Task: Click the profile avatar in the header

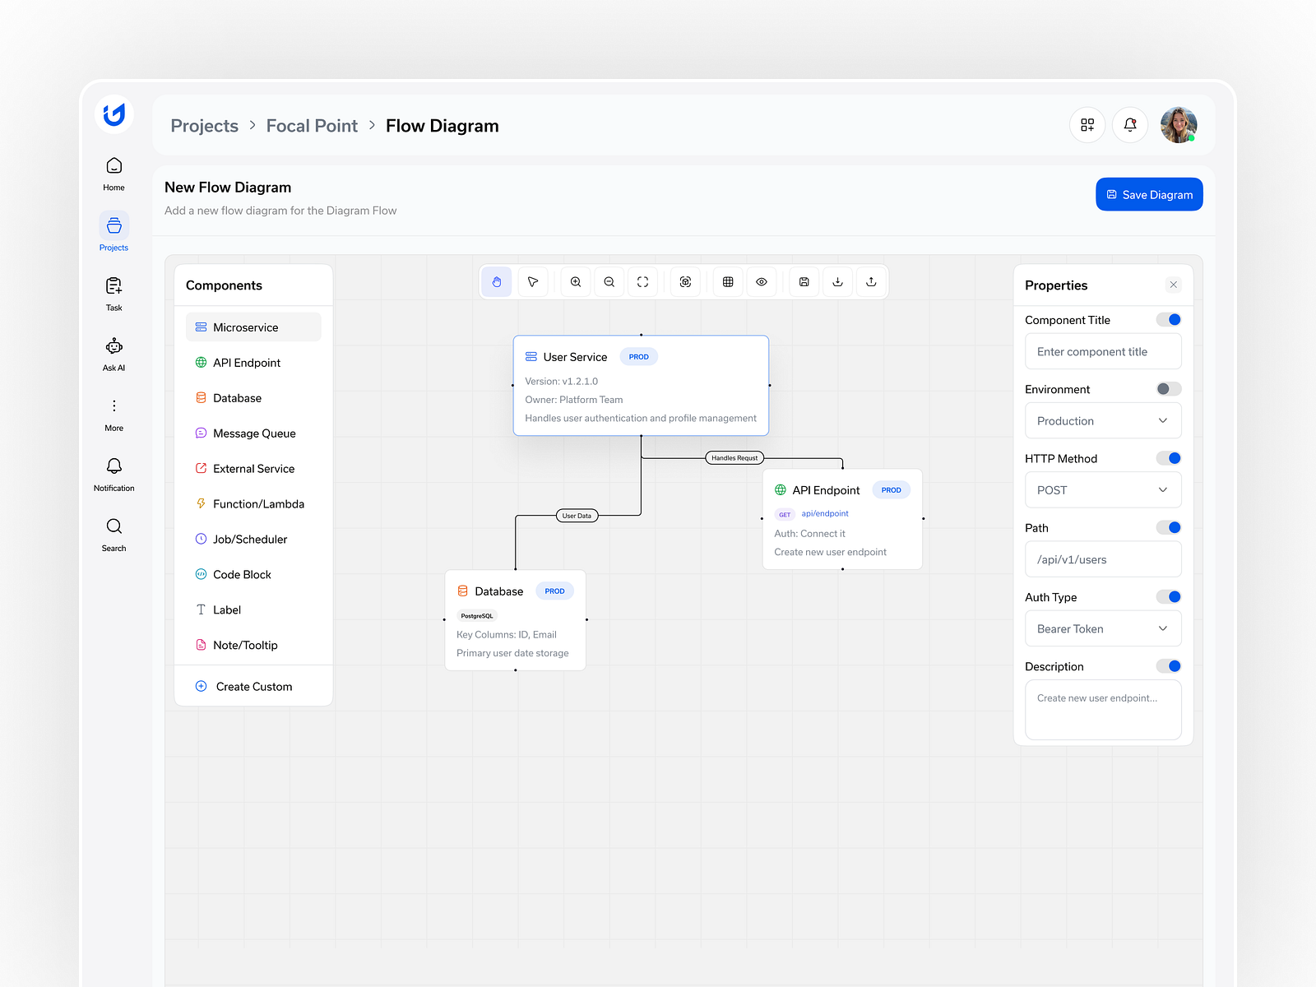Action: (1178, 124)
